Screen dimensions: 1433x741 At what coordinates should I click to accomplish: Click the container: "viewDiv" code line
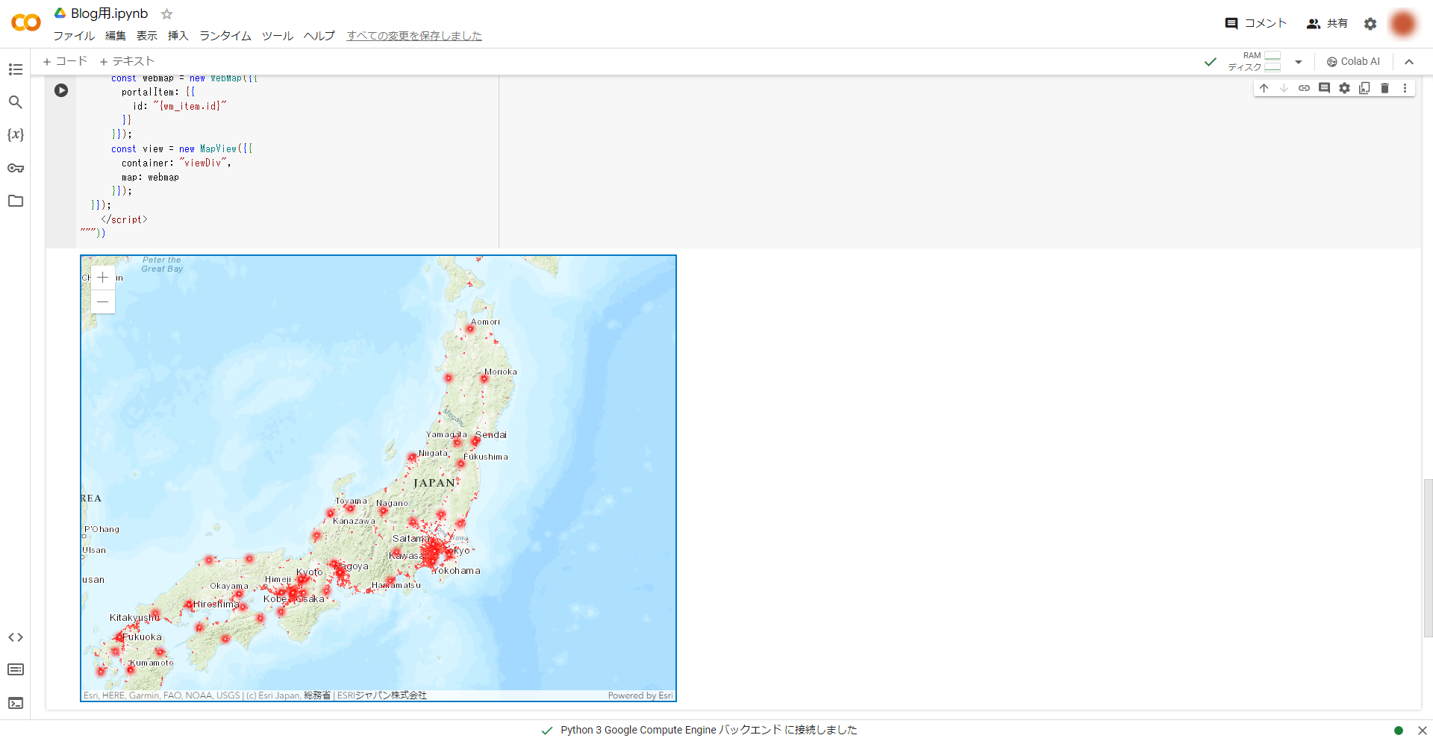point(176,163)
